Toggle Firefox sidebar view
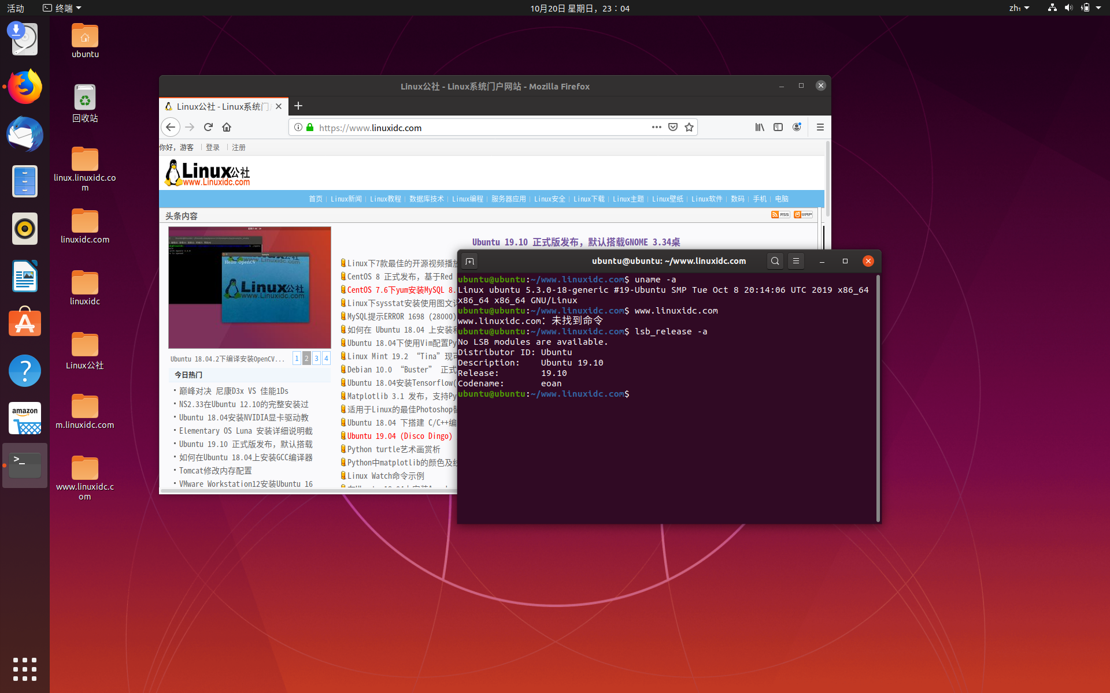 point(778,127)
